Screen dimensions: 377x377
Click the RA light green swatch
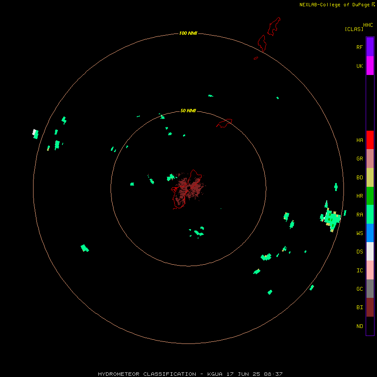click(370, 214)
